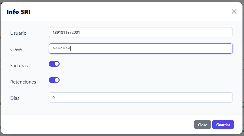Click the Info SRI dialog title

[x=18, y=12]
